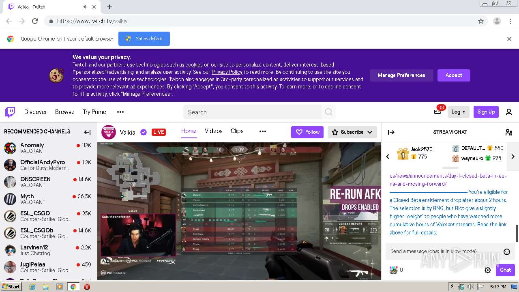
Task: Click the Valkia live stream video
Action: pos(239,211)
